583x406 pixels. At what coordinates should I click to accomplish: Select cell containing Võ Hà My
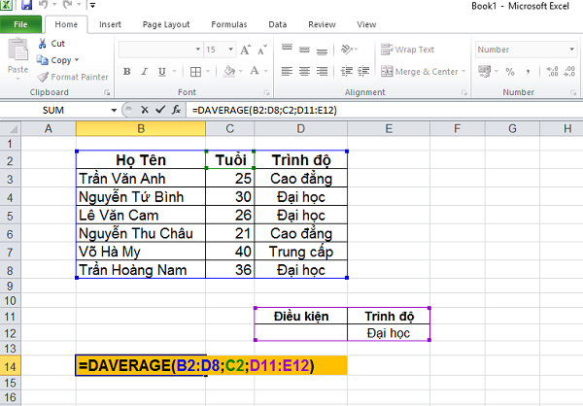point(141,252)
